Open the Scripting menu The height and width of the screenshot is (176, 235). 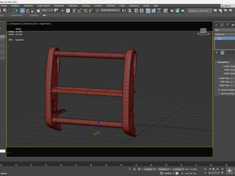[x=86, y=6]
